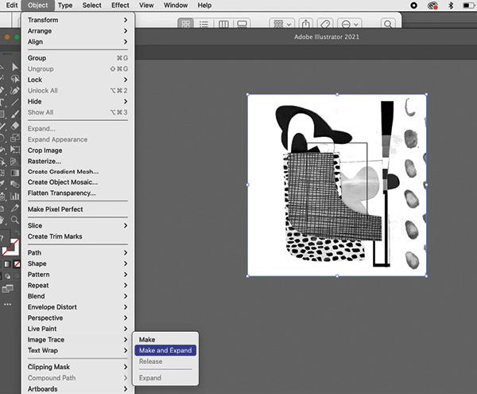
Task: Click the placed collage artwork image
Action: pos(337,185)
